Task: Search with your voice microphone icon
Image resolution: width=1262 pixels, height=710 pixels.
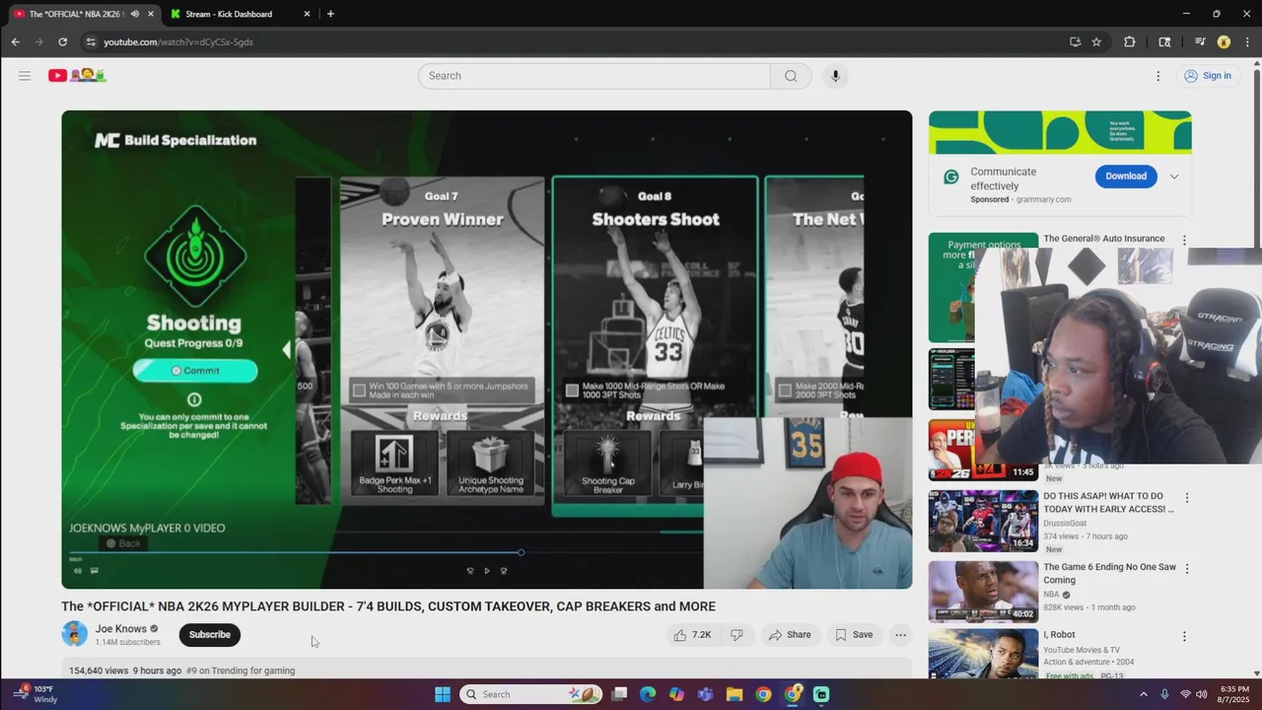Action: click(835, 76)
